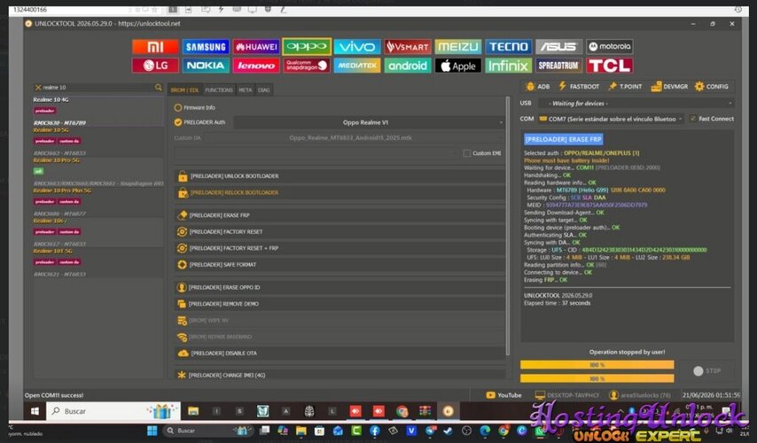
Task: Open the DEVMGR device manager
Action: click(669, 86)
